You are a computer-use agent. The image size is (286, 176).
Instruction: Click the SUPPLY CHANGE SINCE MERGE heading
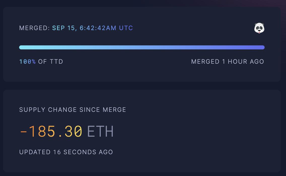point(73,110)
